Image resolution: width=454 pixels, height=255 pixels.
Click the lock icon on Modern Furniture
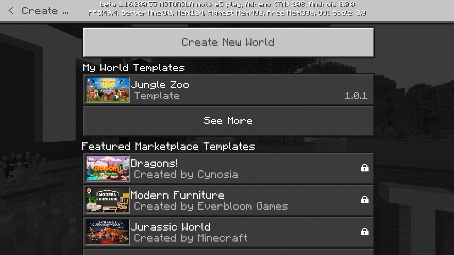coord(365,199)
